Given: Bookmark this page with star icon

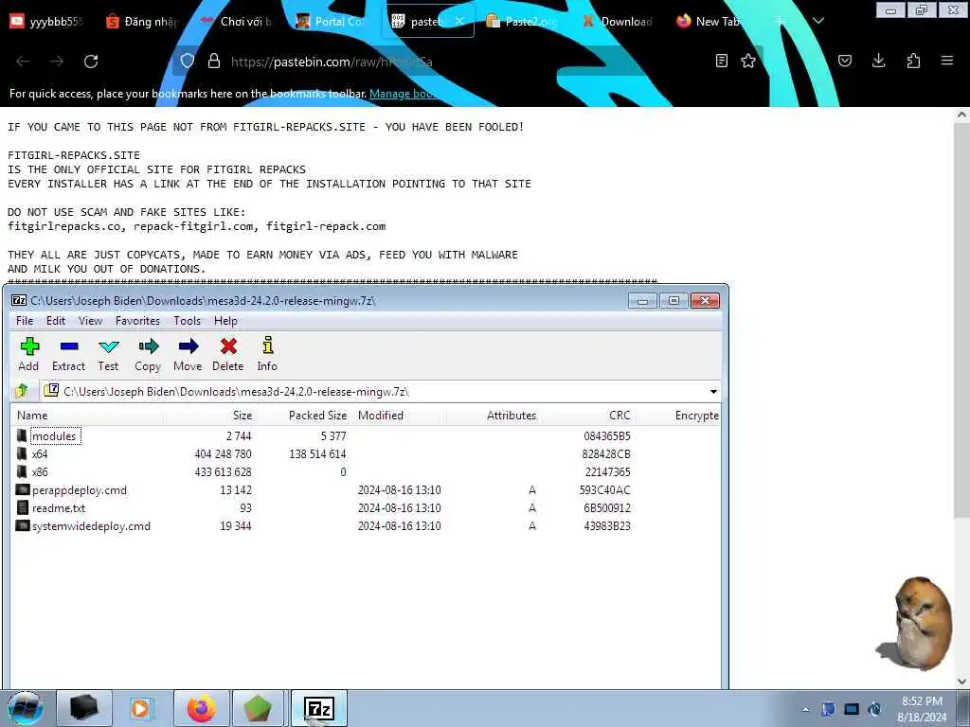Looking at the screenshot, I should pos(748,61).
